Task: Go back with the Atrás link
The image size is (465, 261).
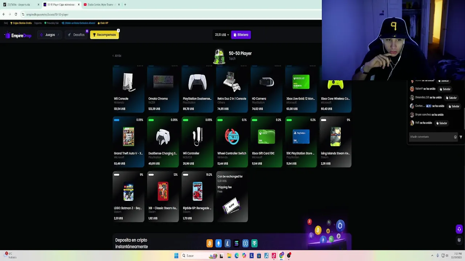Action: pos(117,55)
